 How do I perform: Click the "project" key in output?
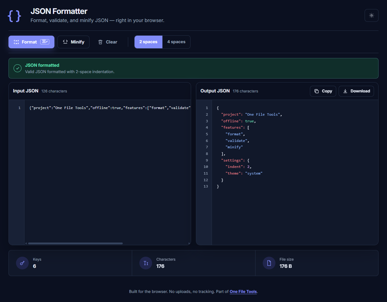pos(231,114)
